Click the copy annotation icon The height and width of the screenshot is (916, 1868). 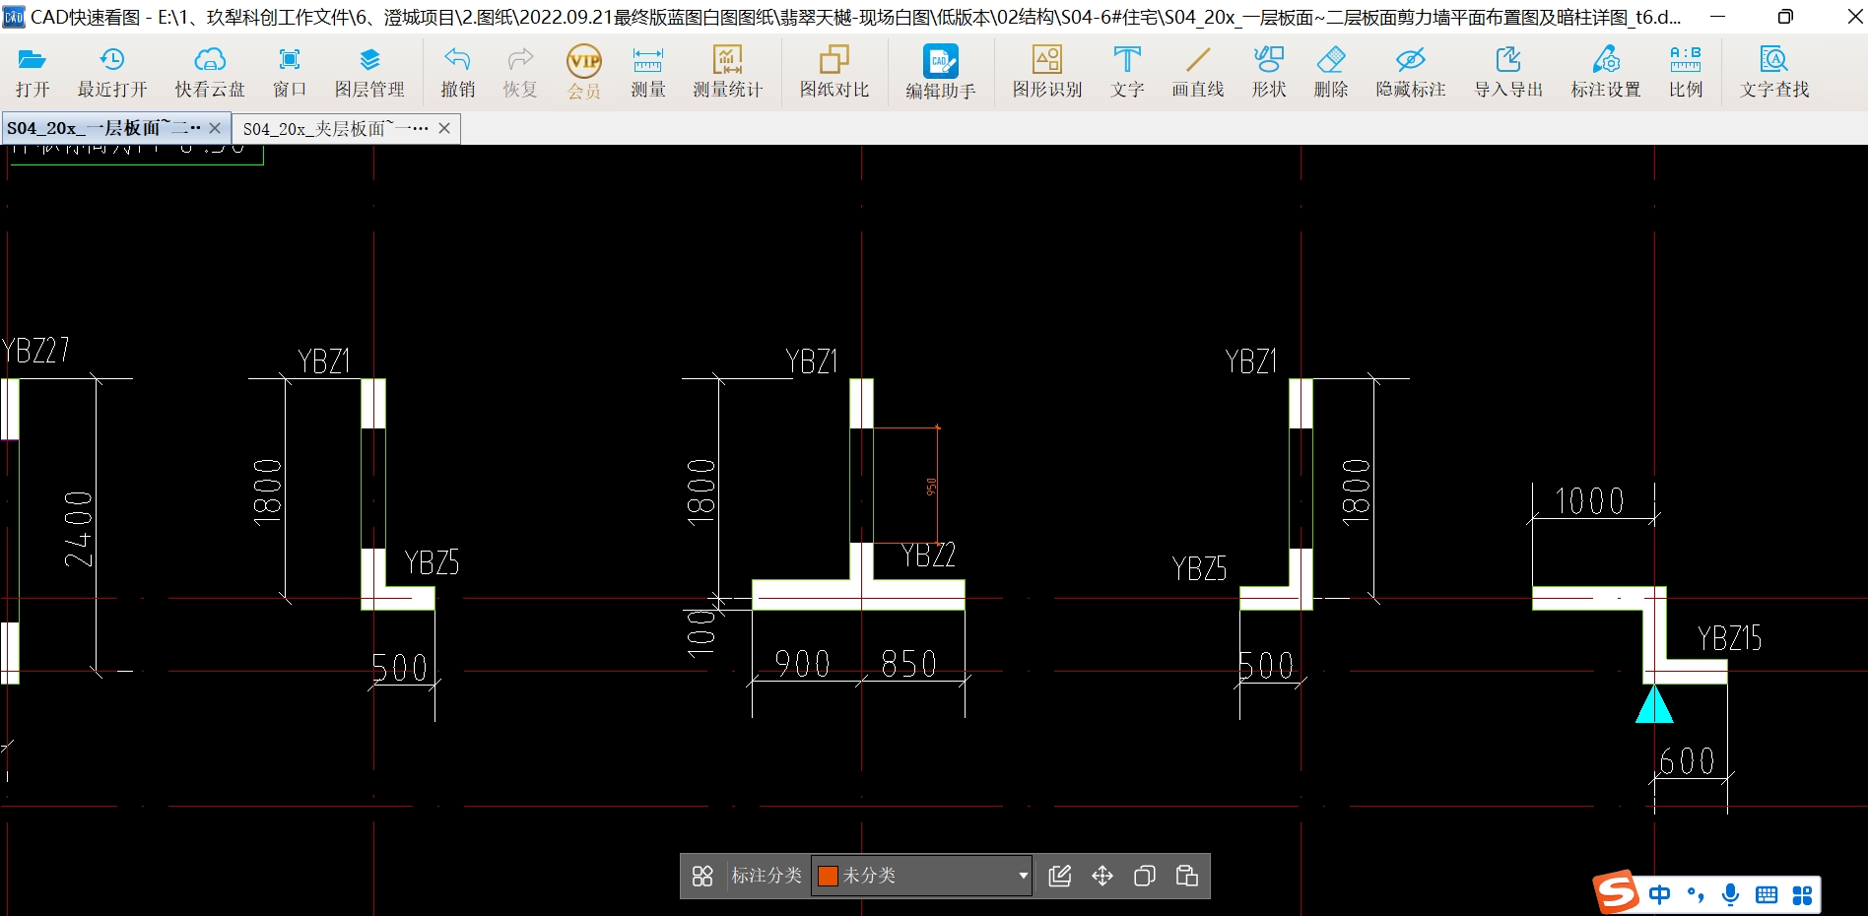[x=1145, y=876]
